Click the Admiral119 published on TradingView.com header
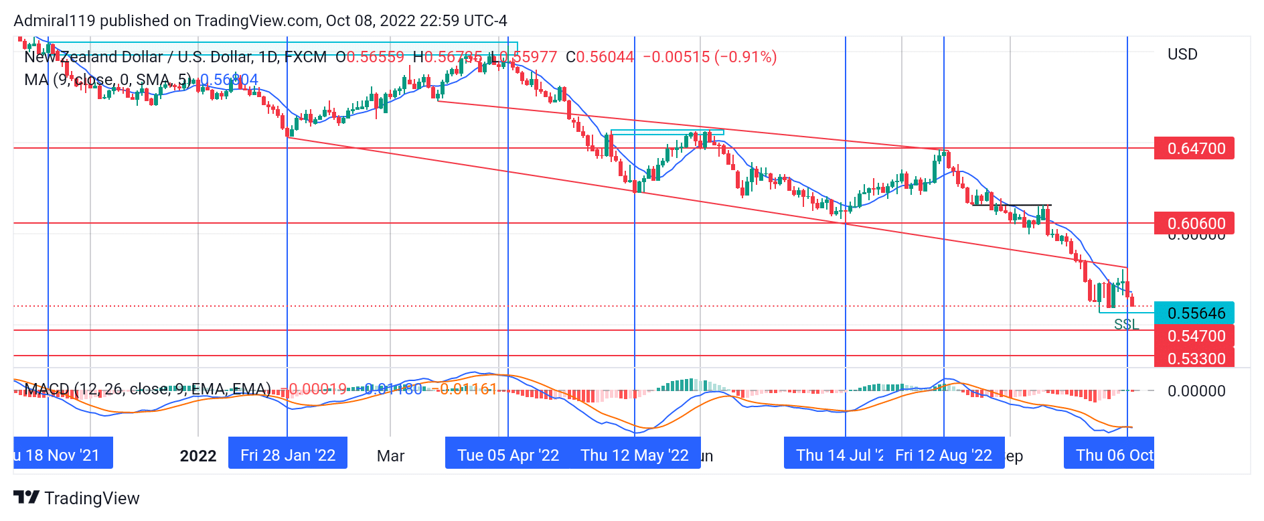The height and width of the screenshot is (521, 1264). [x=260, y=21]
